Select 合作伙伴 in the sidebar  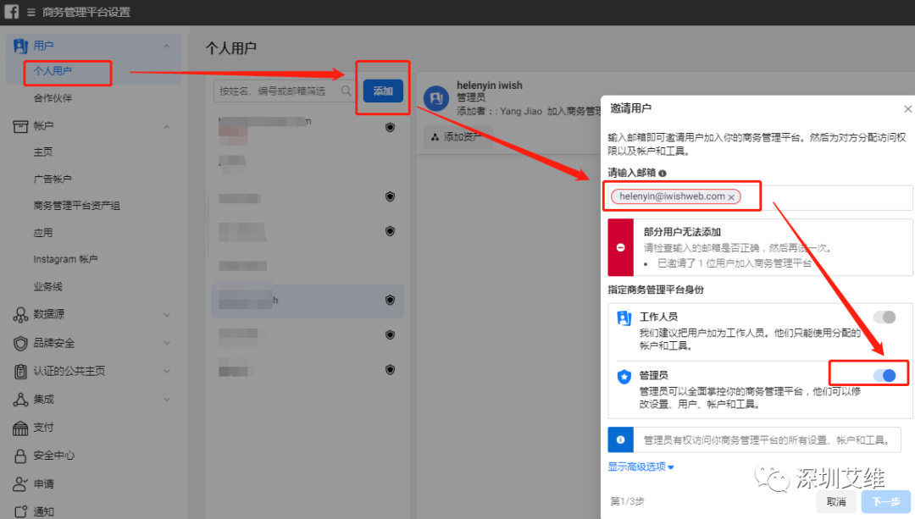(53, 97)
